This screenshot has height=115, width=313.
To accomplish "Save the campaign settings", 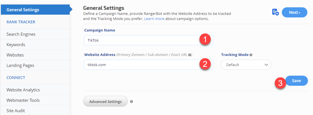I will 296,81.
